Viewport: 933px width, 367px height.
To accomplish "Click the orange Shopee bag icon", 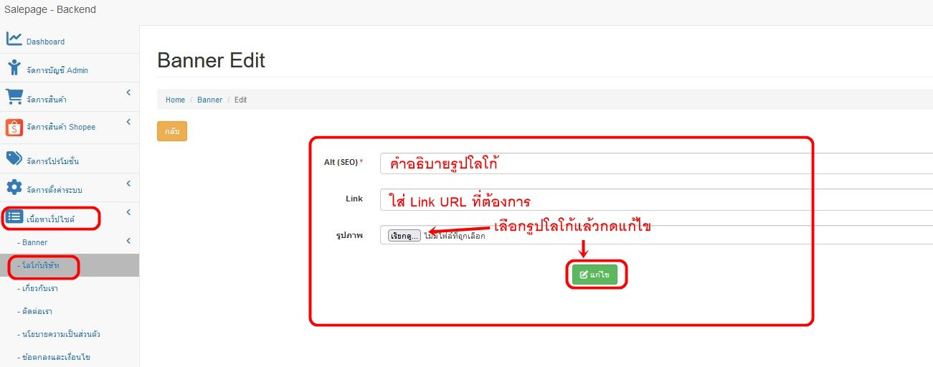I will coord(14,127).
